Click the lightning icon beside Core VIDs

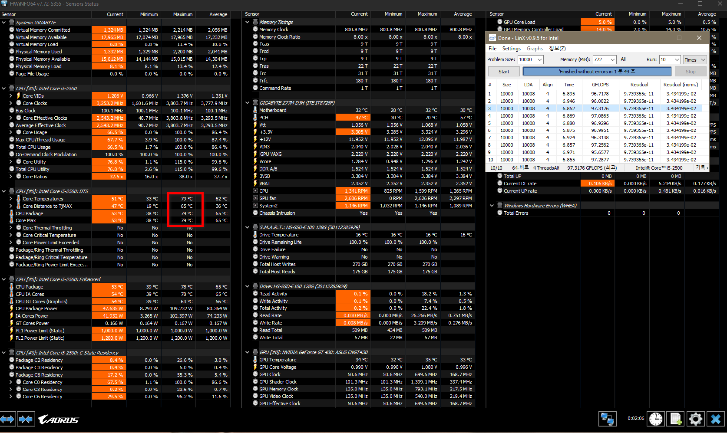click(19, 96)
